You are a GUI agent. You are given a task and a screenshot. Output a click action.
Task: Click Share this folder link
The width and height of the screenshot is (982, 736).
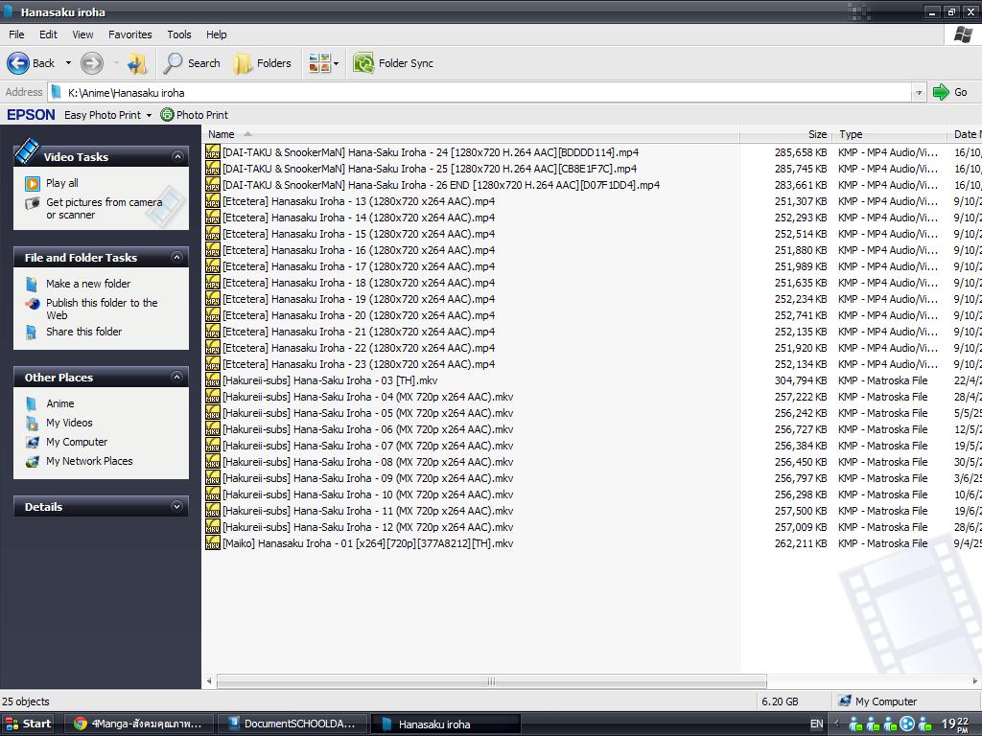click(x=84, y=332)
